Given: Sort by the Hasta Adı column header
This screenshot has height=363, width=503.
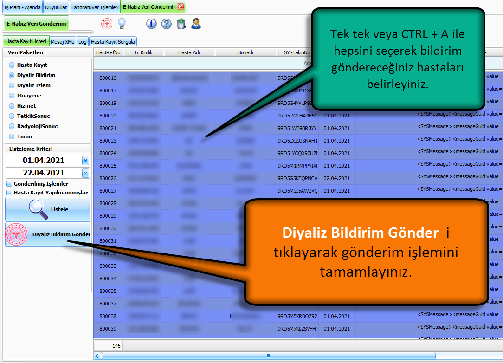Looking at the screenshot, I should 189,52.
